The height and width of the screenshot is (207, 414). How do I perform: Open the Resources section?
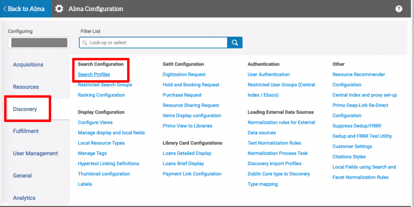(x=26, y=87)
